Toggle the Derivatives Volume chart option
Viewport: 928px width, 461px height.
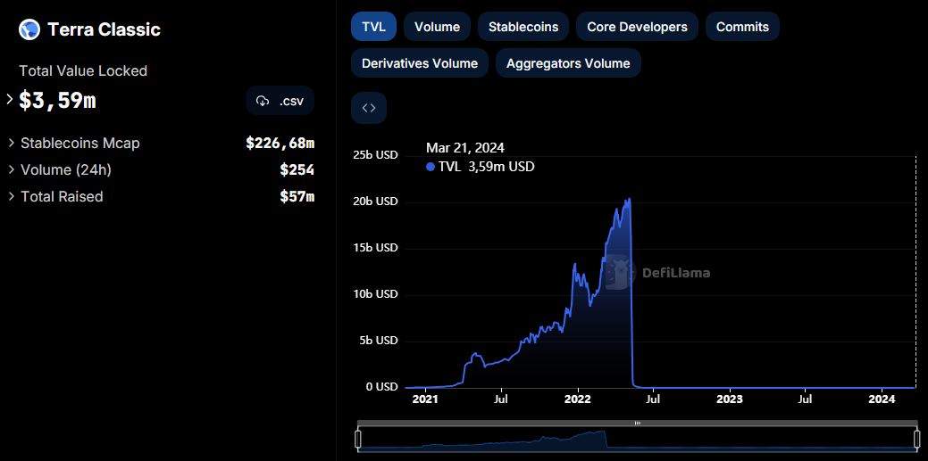click(420, 63)
